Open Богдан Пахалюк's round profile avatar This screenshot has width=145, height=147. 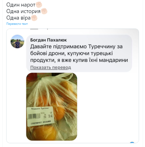17,41
